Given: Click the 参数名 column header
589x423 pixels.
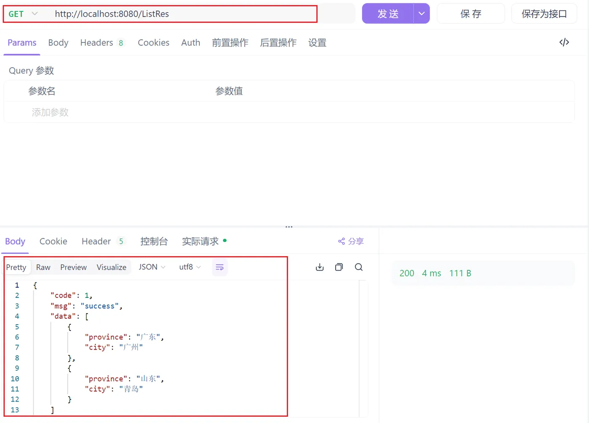Looking at the screenshot, I should click(42, 91).
